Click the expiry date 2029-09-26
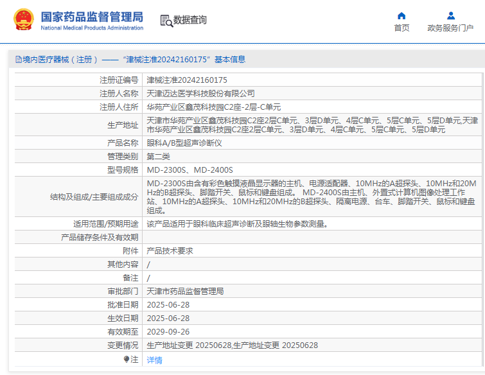485x375 pixels. tap(168, 332)
